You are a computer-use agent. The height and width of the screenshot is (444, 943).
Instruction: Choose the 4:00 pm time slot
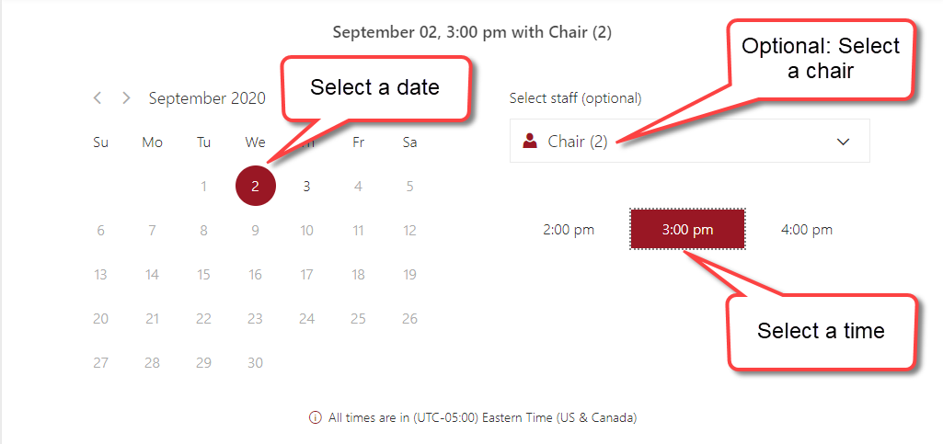[807, 230]
